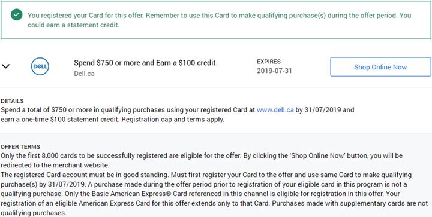Click the final 'qualifying purchases.' line

pyautogui.click(x=34, y=213)
